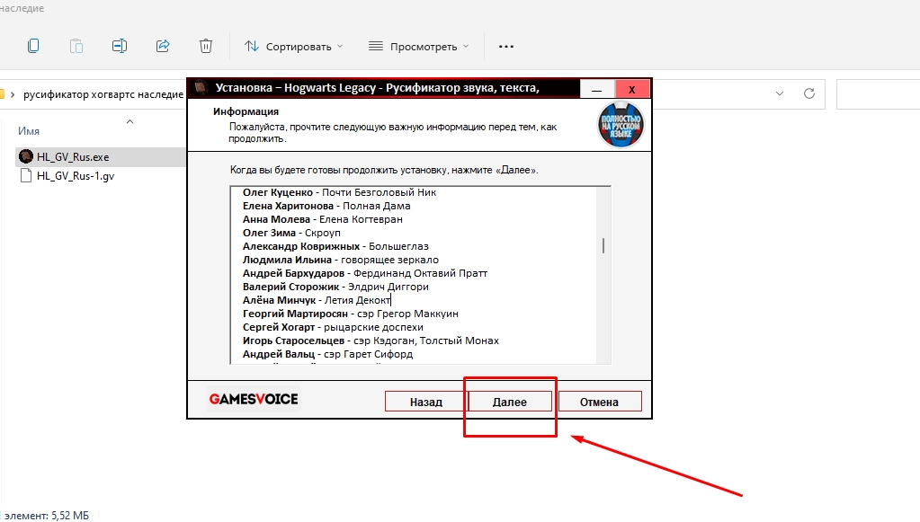The image size is (920, 522).
Task: Click the round Russian-language badge in installer
Action: pos(621,125)
